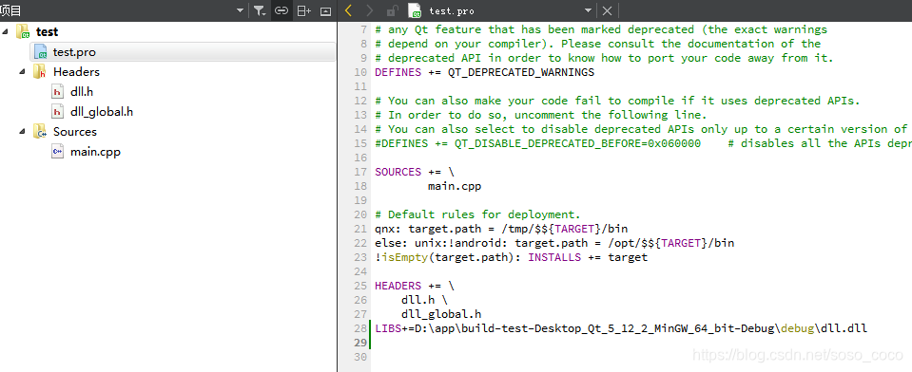
Task: Click line number 16 in the gutter
Action: (361, 158)
